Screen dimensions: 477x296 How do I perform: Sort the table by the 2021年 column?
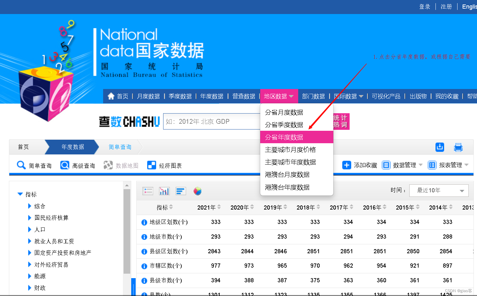(219, 207)
